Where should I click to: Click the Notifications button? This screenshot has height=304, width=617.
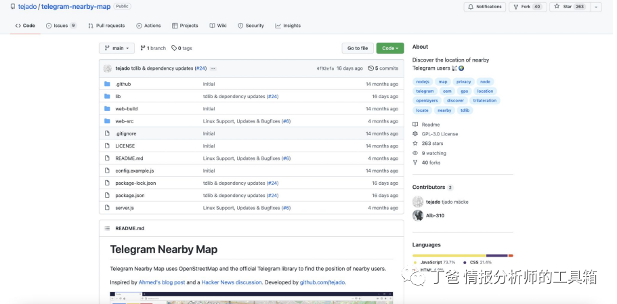485,7
